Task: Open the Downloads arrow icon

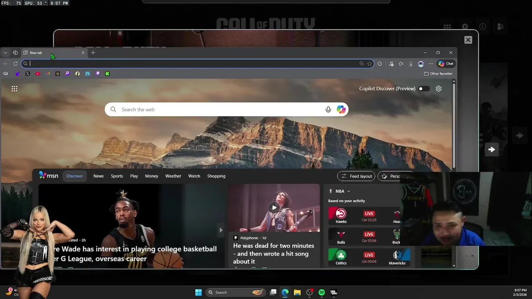Action: (x=411, y=64)
